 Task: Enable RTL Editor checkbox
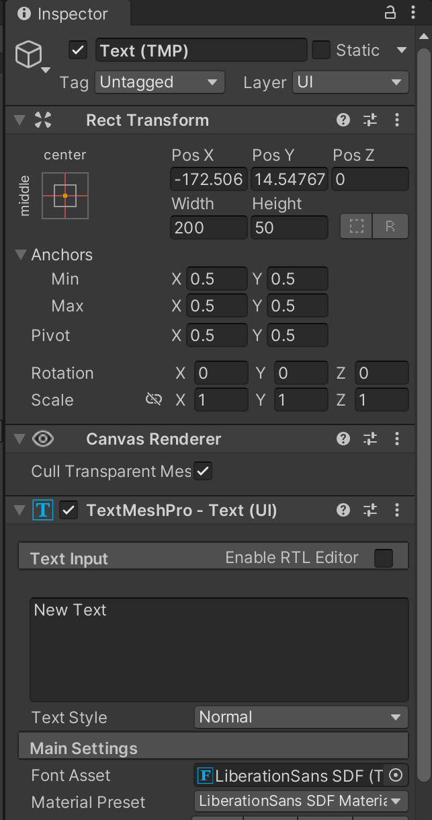(383, 558)
